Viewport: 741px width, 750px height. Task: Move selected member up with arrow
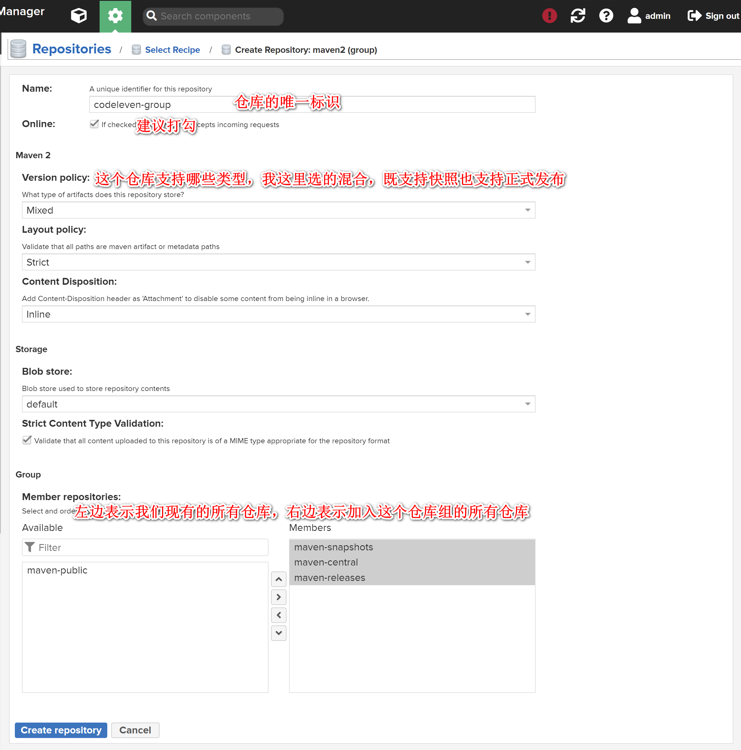[278, 579]
